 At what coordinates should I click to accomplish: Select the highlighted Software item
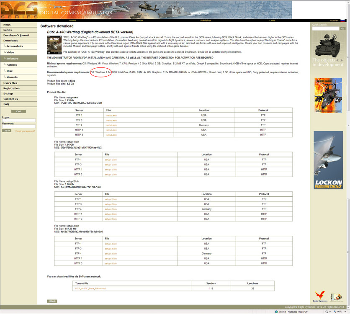pos(18,59)
